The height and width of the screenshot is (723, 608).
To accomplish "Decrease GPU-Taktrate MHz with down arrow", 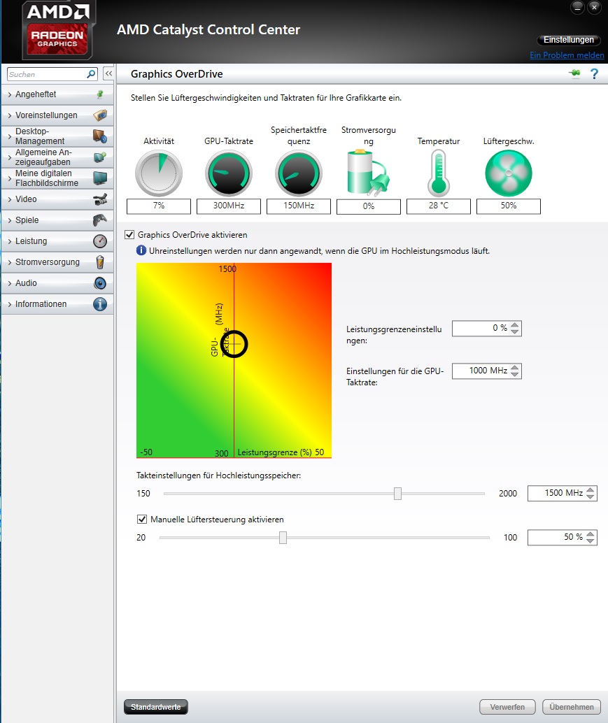I will (515, 374).
